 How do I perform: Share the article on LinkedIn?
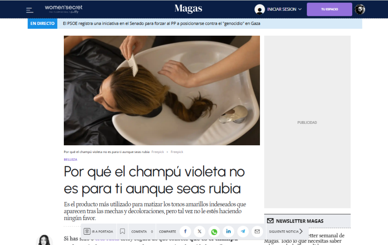(228, 231)
